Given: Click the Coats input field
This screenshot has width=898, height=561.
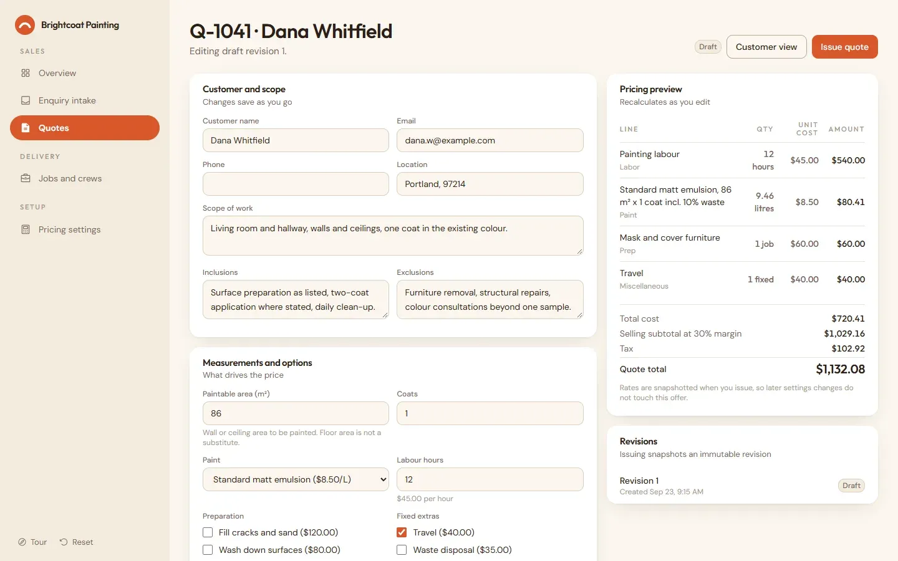Looking at the screenshot, I should pyautogui.click(x=490, y=413).
